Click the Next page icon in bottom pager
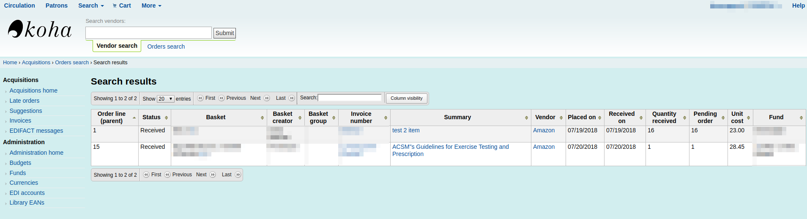 (x=213, y=175)
